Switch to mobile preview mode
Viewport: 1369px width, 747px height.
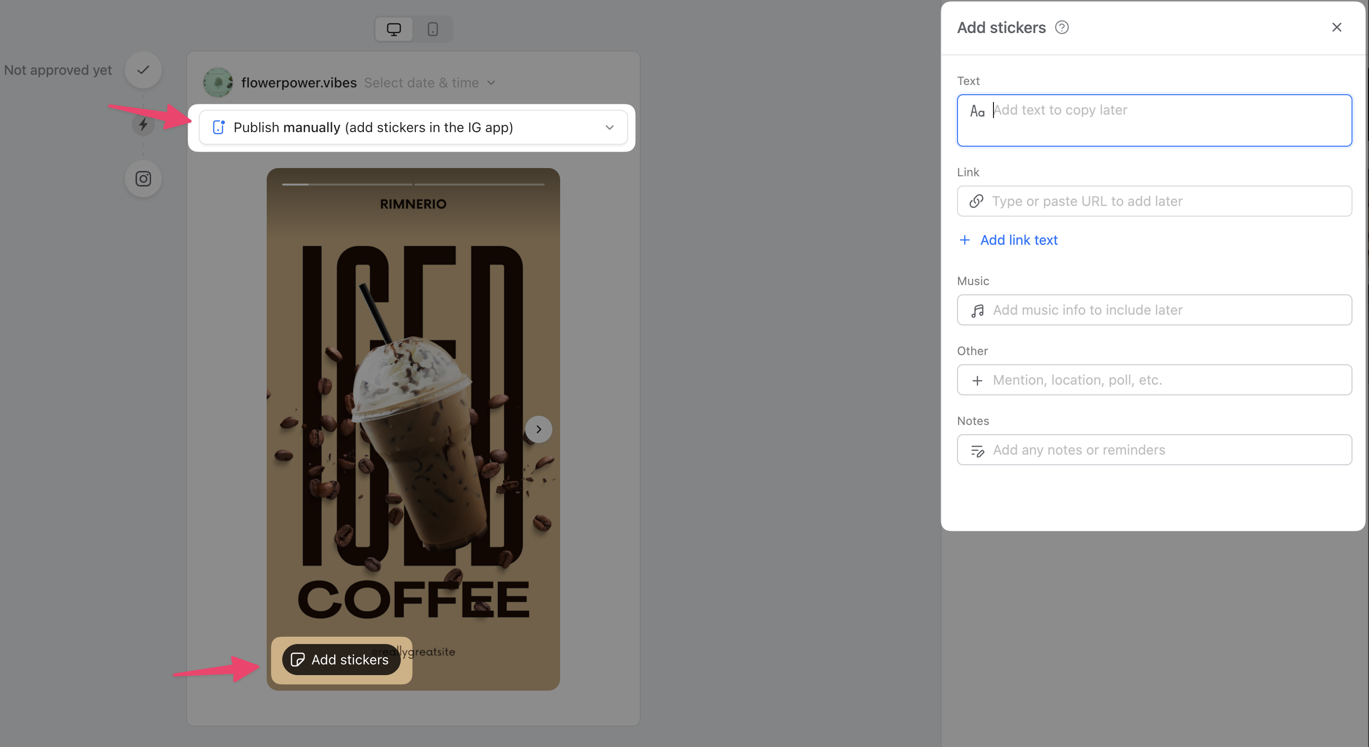click(432, 29)
